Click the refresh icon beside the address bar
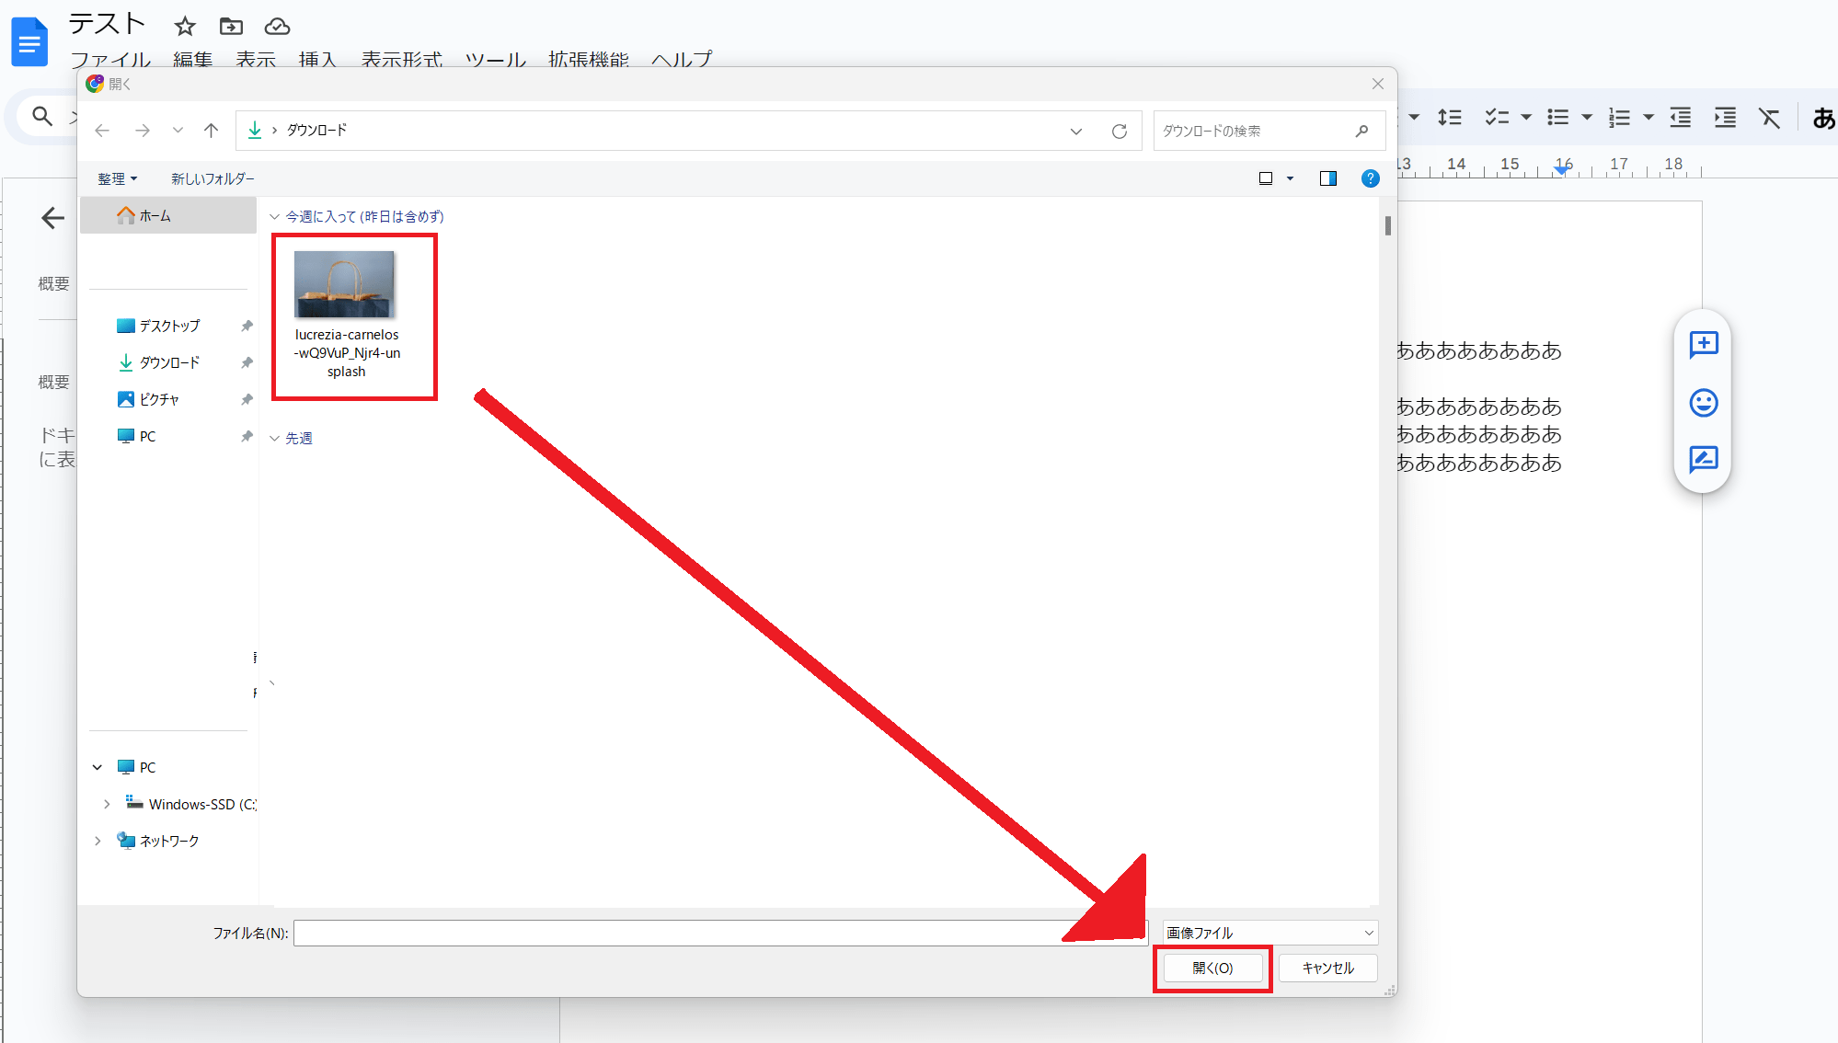The height and width of the screenshot is (1043, 1838). point(1119,132)
